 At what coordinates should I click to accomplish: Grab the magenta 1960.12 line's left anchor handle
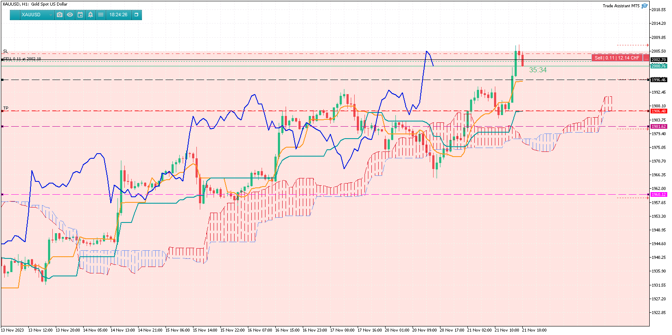tap(2, 194)
